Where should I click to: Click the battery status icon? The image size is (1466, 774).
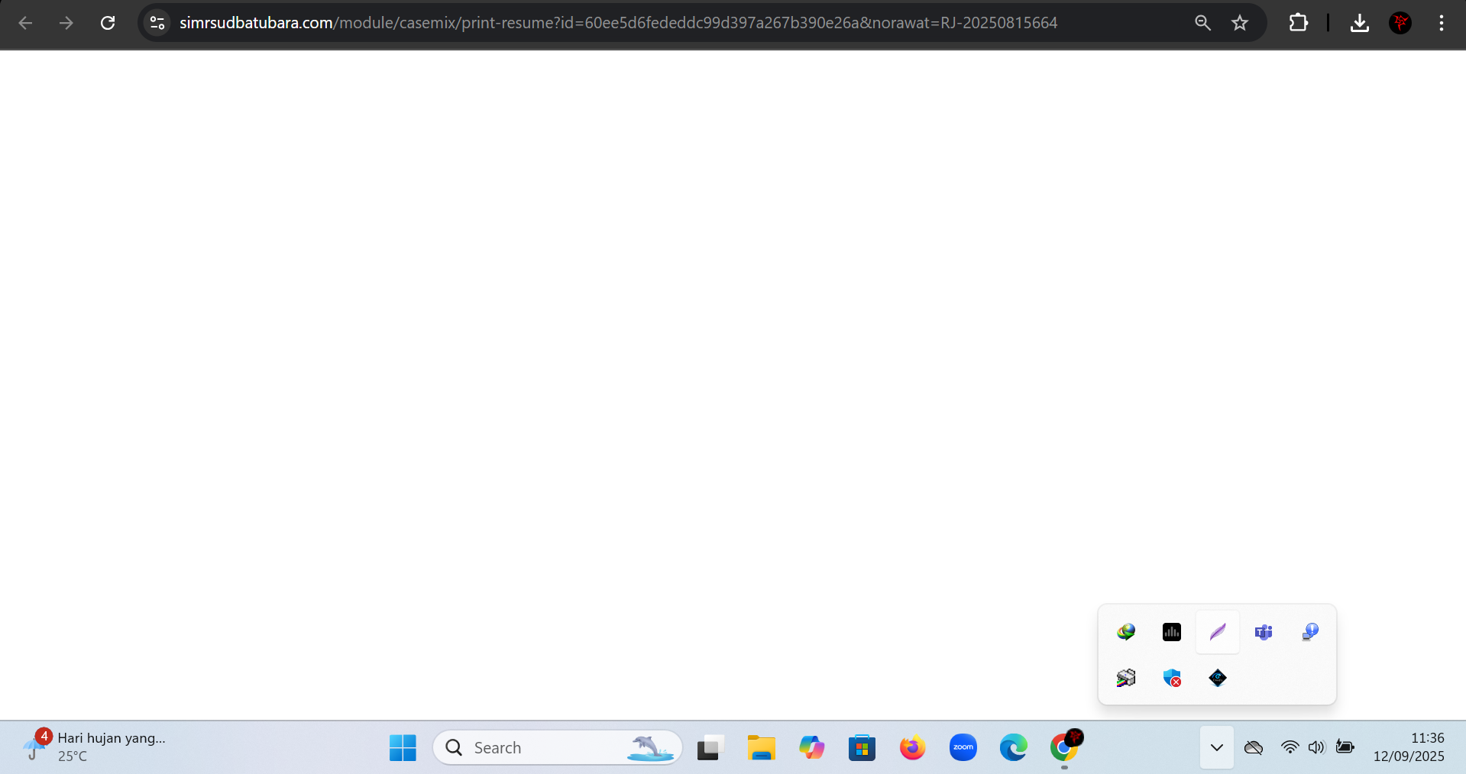(x=1345, y=747)
